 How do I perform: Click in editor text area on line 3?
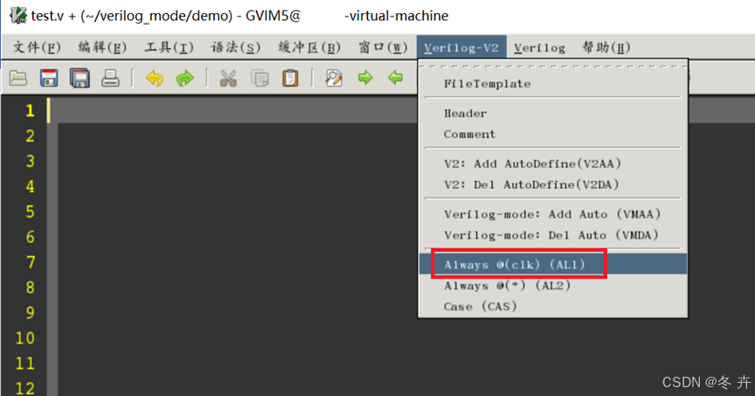[x=236, y=161]
